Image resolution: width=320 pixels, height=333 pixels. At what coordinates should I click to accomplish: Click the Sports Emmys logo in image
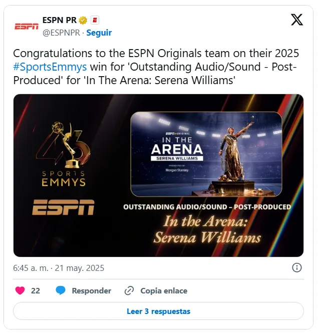pyautogui.click(x=64, y=154)
